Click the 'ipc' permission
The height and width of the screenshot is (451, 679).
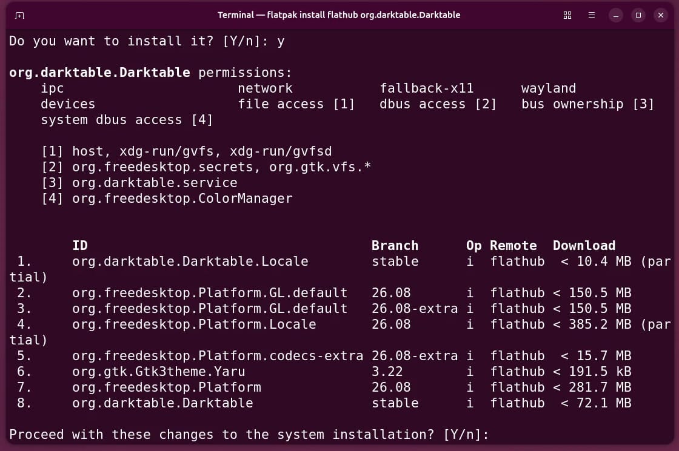(52, 88)
